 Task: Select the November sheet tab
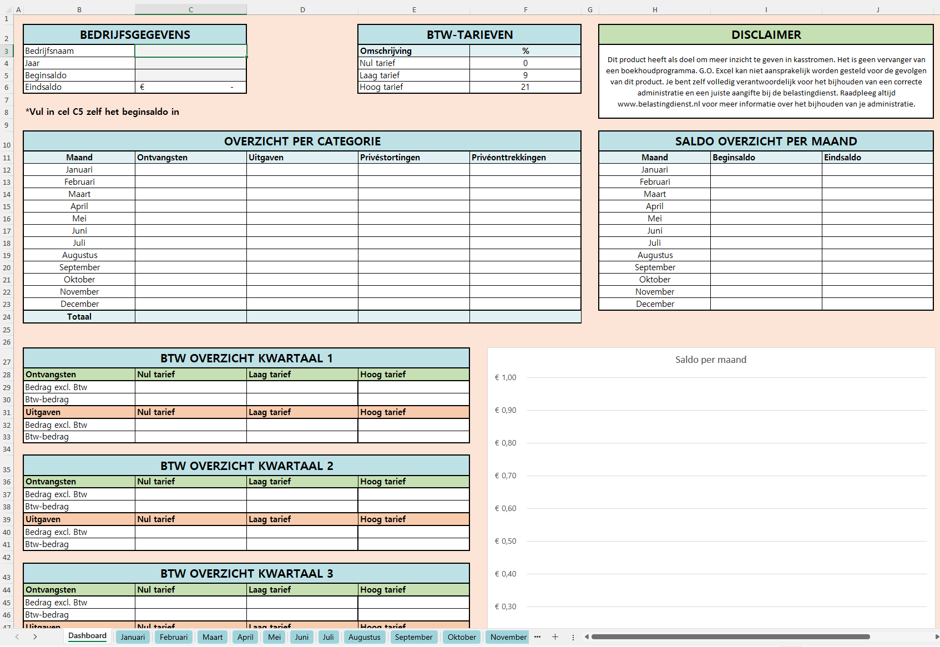pyautogui.click(x=507, y=637)
